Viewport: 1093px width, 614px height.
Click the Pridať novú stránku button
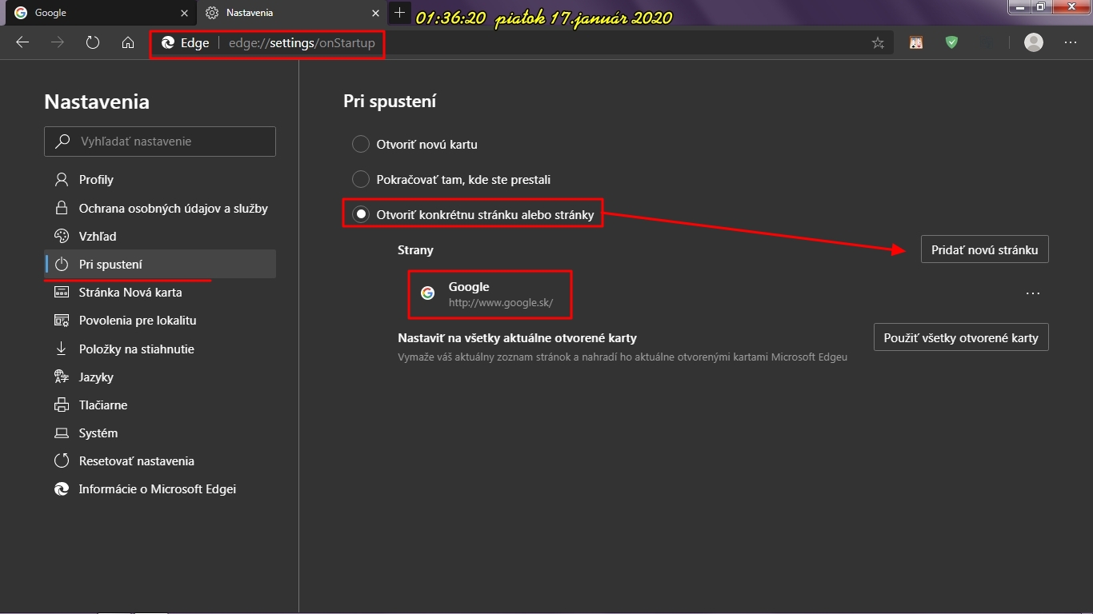tap(984, 249)
